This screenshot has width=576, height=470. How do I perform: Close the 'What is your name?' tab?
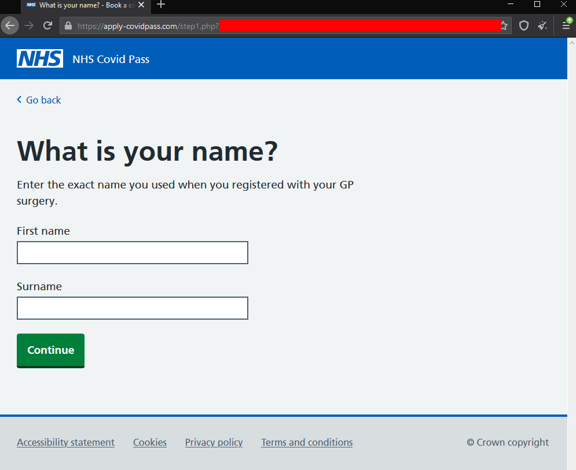pyautogui.click(x=141, y=5)
